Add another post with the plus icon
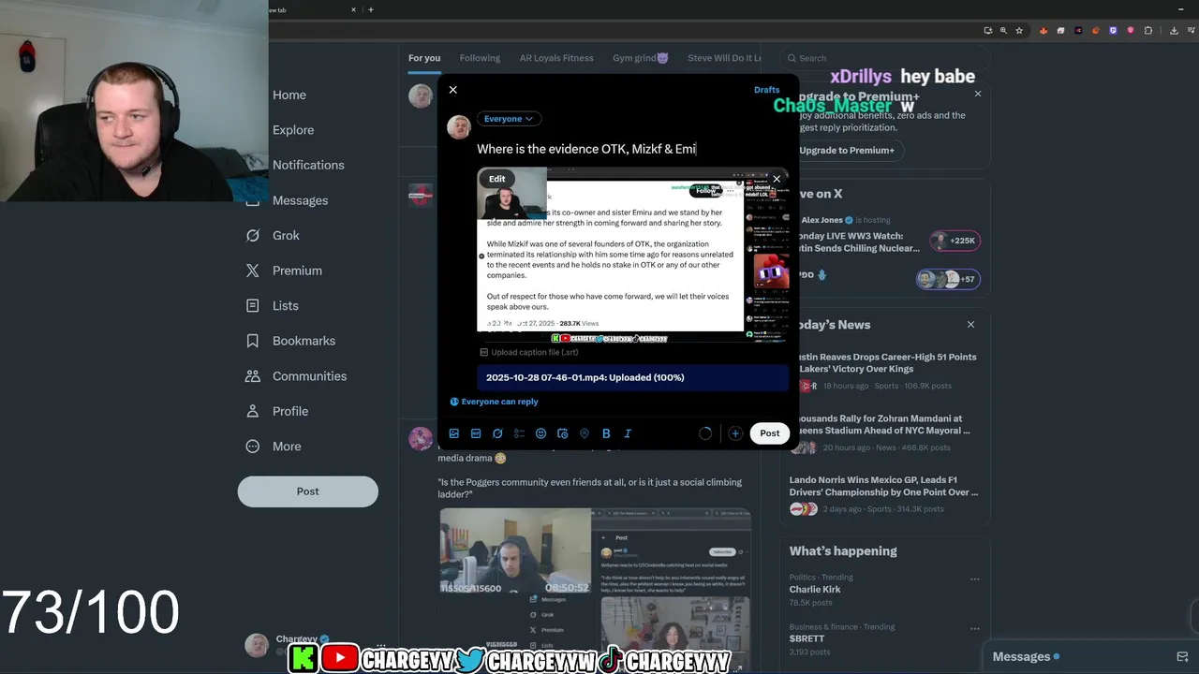 (x=735, y=433)
